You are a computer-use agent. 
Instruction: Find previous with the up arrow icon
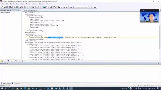pos(92,7)
